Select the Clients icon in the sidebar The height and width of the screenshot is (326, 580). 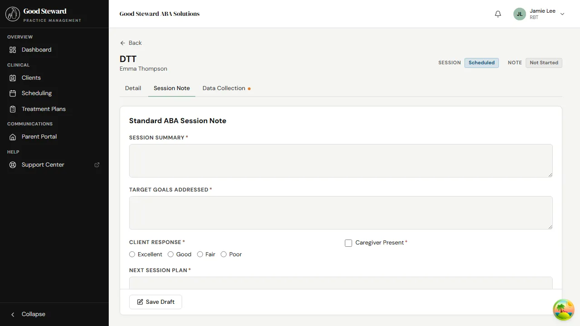[12, 77]
